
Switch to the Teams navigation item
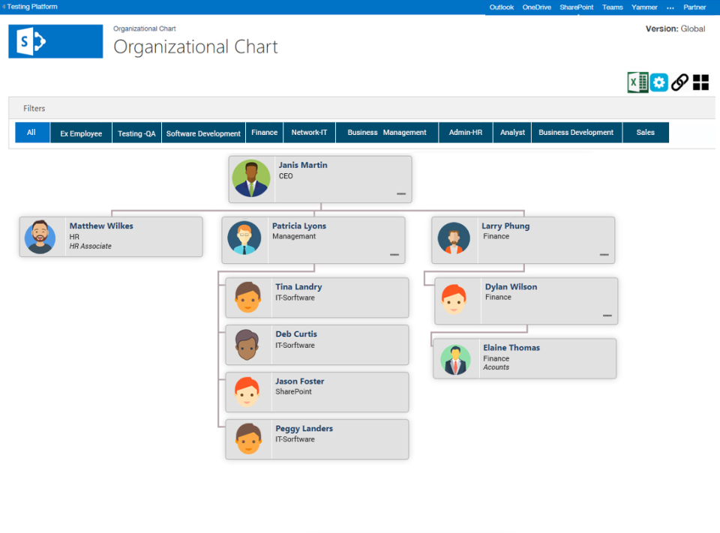tap(612, 7)
